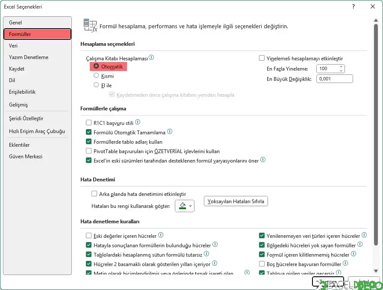Uncheck Excel'in eski sürümleri formül varyasyonlarını öner
Viewport: 383px width, 290px height.
[x=88, y=160]
